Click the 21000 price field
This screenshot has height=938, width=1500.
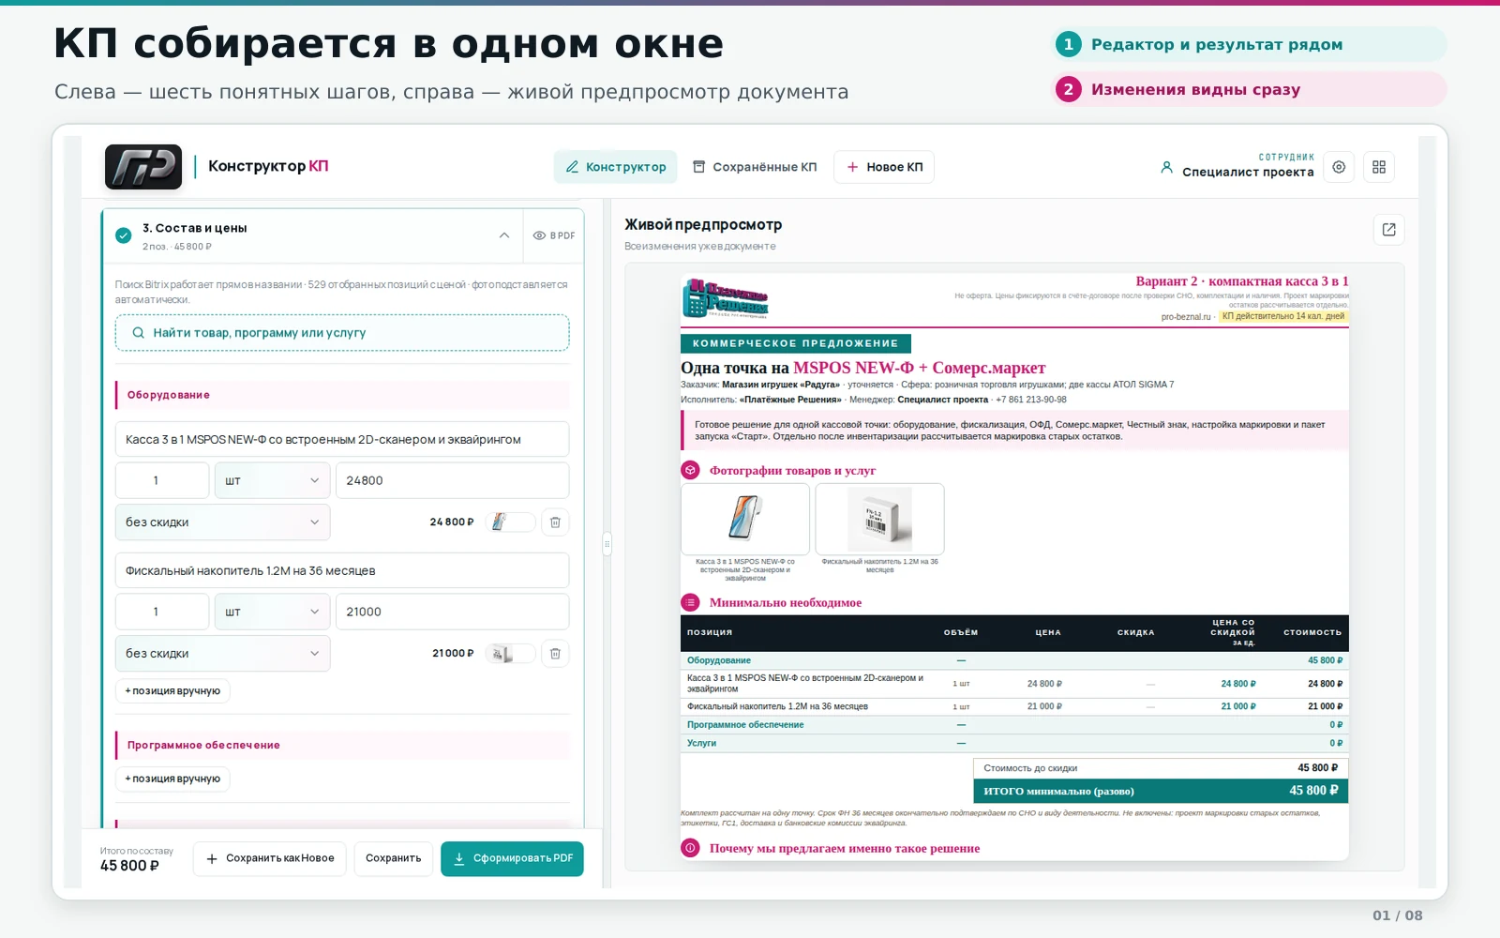coord(452,612)
